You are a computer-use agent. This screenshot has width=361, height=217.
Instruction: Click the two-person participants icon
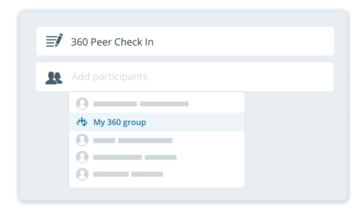[x=54, y=78]
